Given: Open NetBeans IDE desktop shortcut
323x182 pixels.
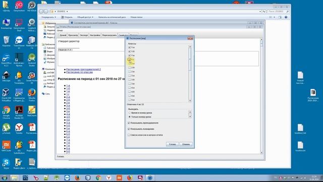Looking at the screenshot, I should click(x=32, y=42).
